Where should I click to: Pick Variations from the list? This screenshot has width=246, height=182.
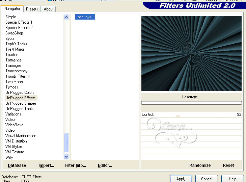13,114
